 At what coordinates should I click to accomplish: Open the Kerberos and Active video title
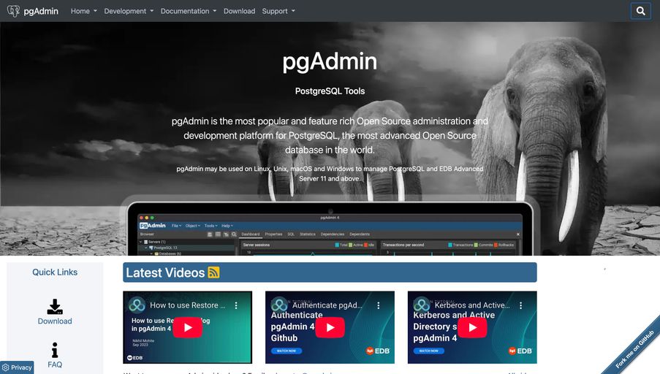(472, 305)
